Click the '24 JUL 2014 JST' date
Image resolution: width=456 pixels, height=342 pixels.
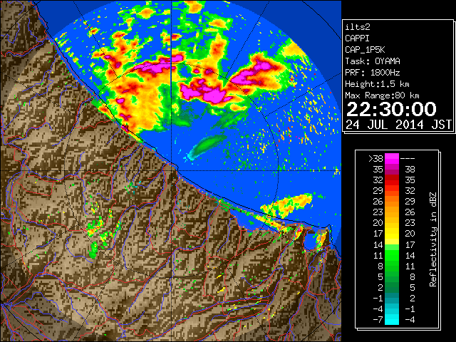(399, 125)
